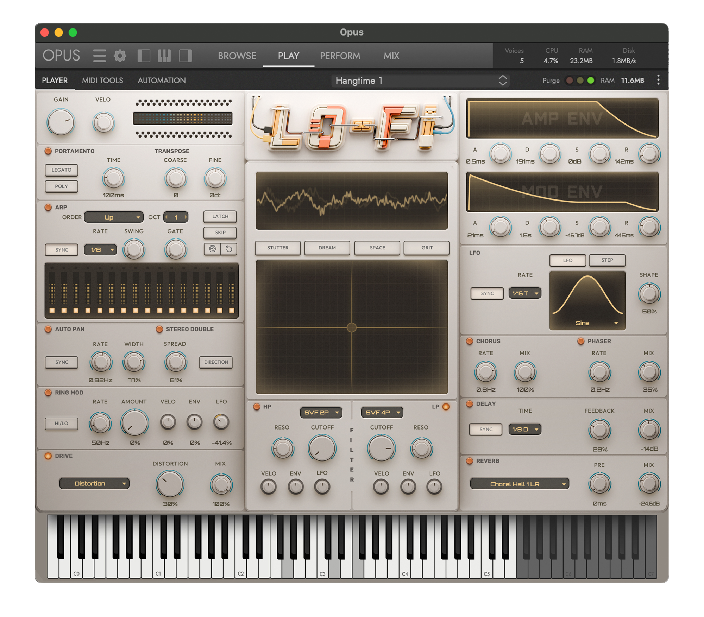Screen dimensions: 704x617
Task: Toggle the left sidebar panel icon
Action: coord(144,56)
